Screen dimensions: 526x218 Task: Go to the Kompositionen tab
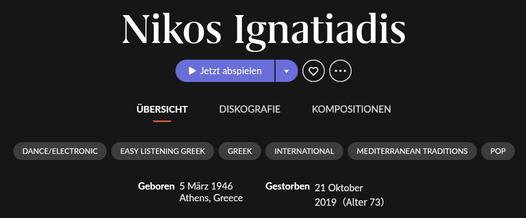pos(351,109)
